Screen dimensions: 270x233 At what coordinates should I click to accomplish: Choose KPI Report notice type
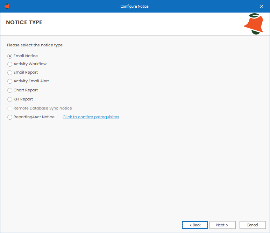point(10,99)
